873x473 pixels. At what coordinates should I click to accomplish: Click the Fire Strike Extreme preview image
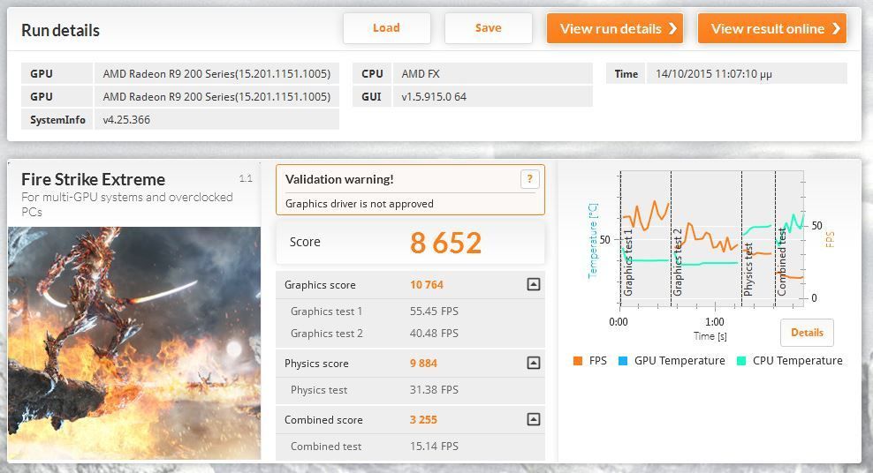click(134, 342)
